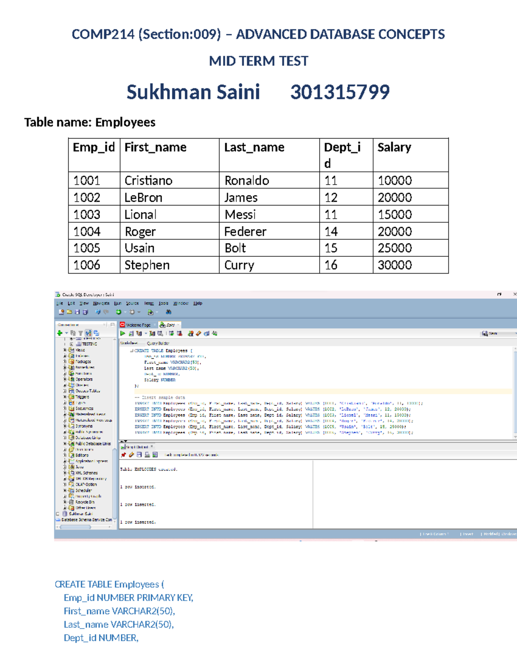Click the Open File folder icon

coord(69,311)
